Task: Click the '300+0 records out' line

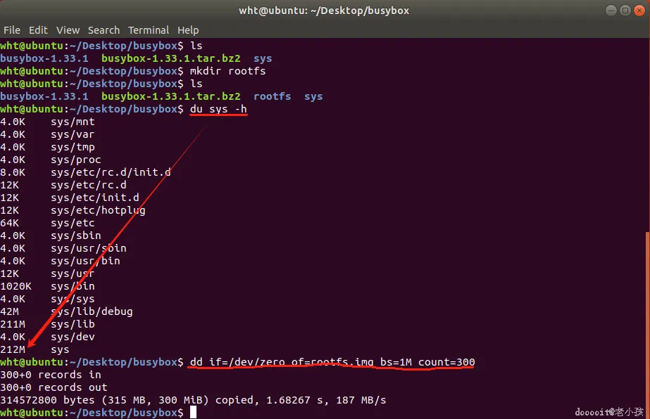Action: point(54,387)
